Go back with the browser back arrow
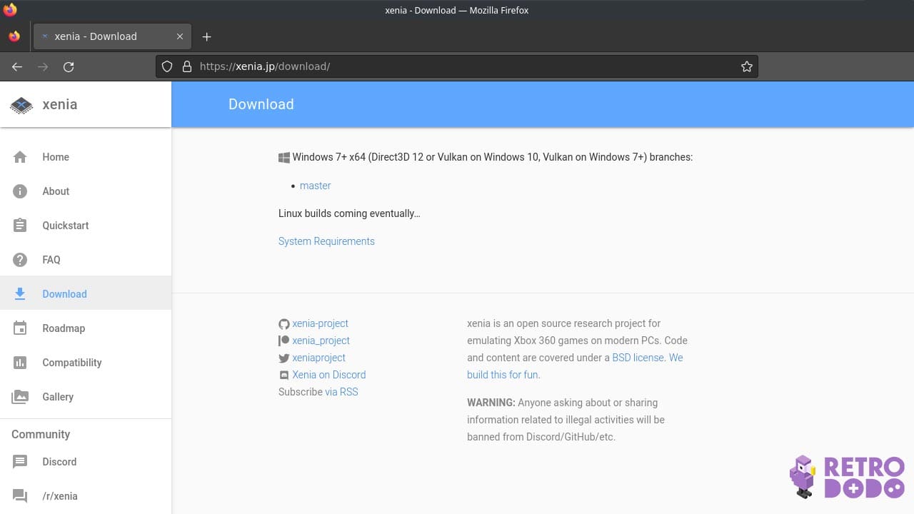The image size is (914, 514). 17,66
